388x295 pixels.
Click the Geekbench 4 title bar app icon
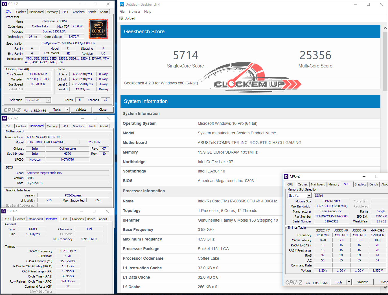pyautogui.click(x=122, y=4)
